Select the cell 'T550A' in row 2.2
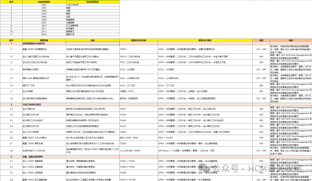Viewport: 312px width, 181px height. 139,115
